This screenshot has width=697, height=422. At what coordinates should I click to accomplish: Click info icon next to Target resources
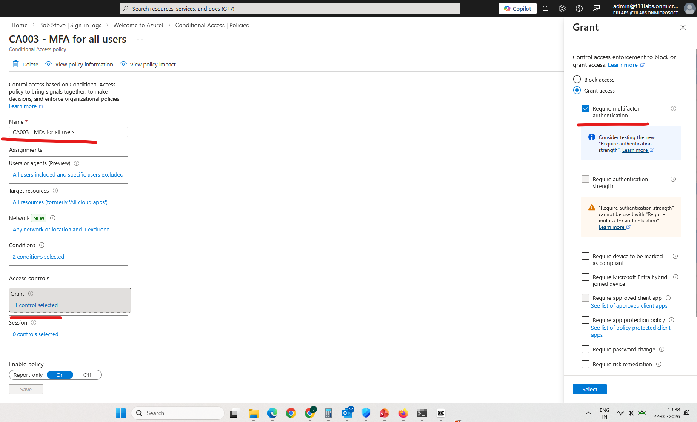55,191
